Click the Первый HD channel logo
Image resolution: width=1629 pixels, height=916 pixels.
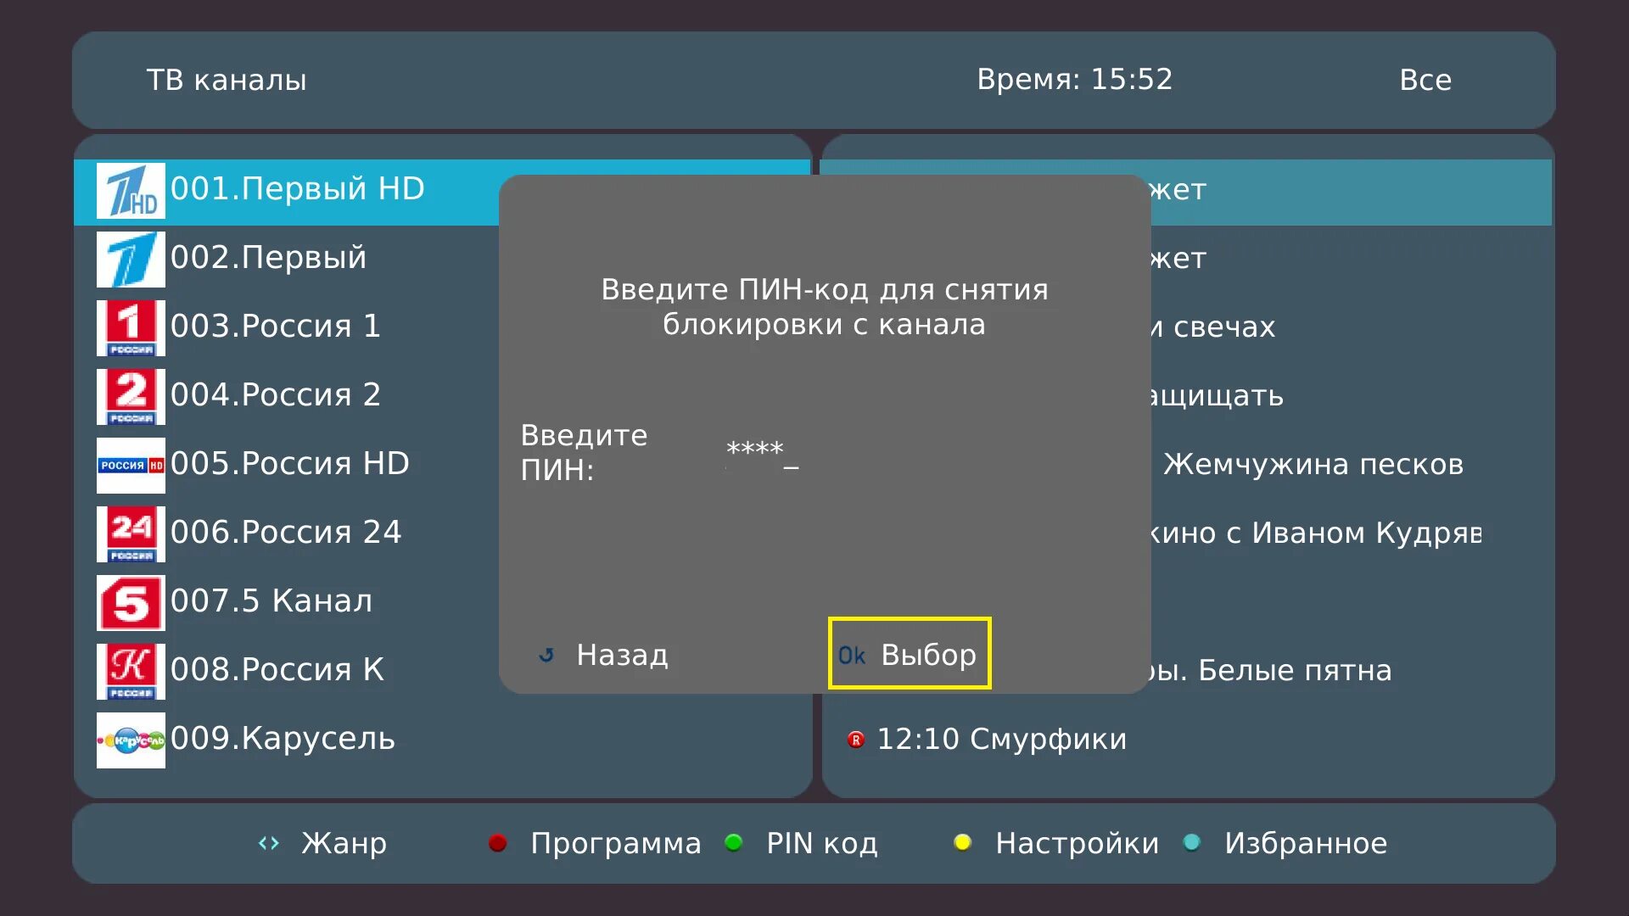[131, 191]
